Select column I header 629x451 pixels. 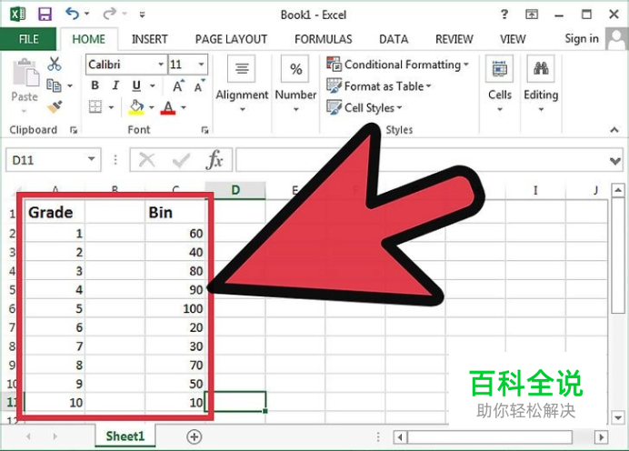[x=535, y=190]
